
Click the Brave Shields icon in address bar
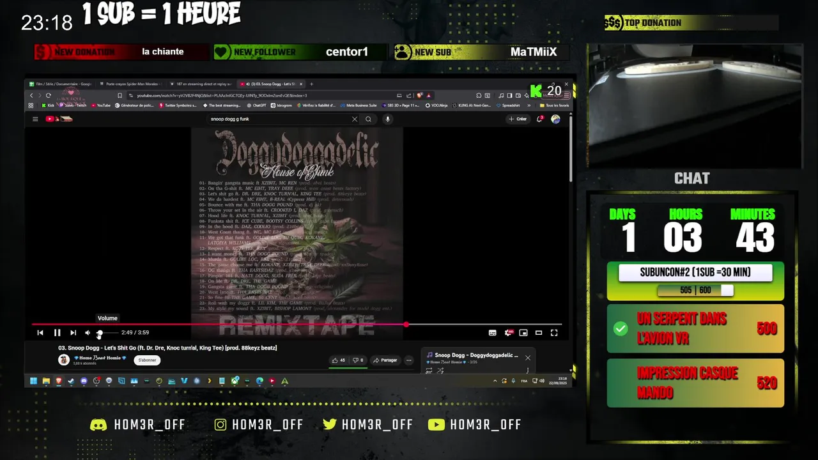(420, 95)
